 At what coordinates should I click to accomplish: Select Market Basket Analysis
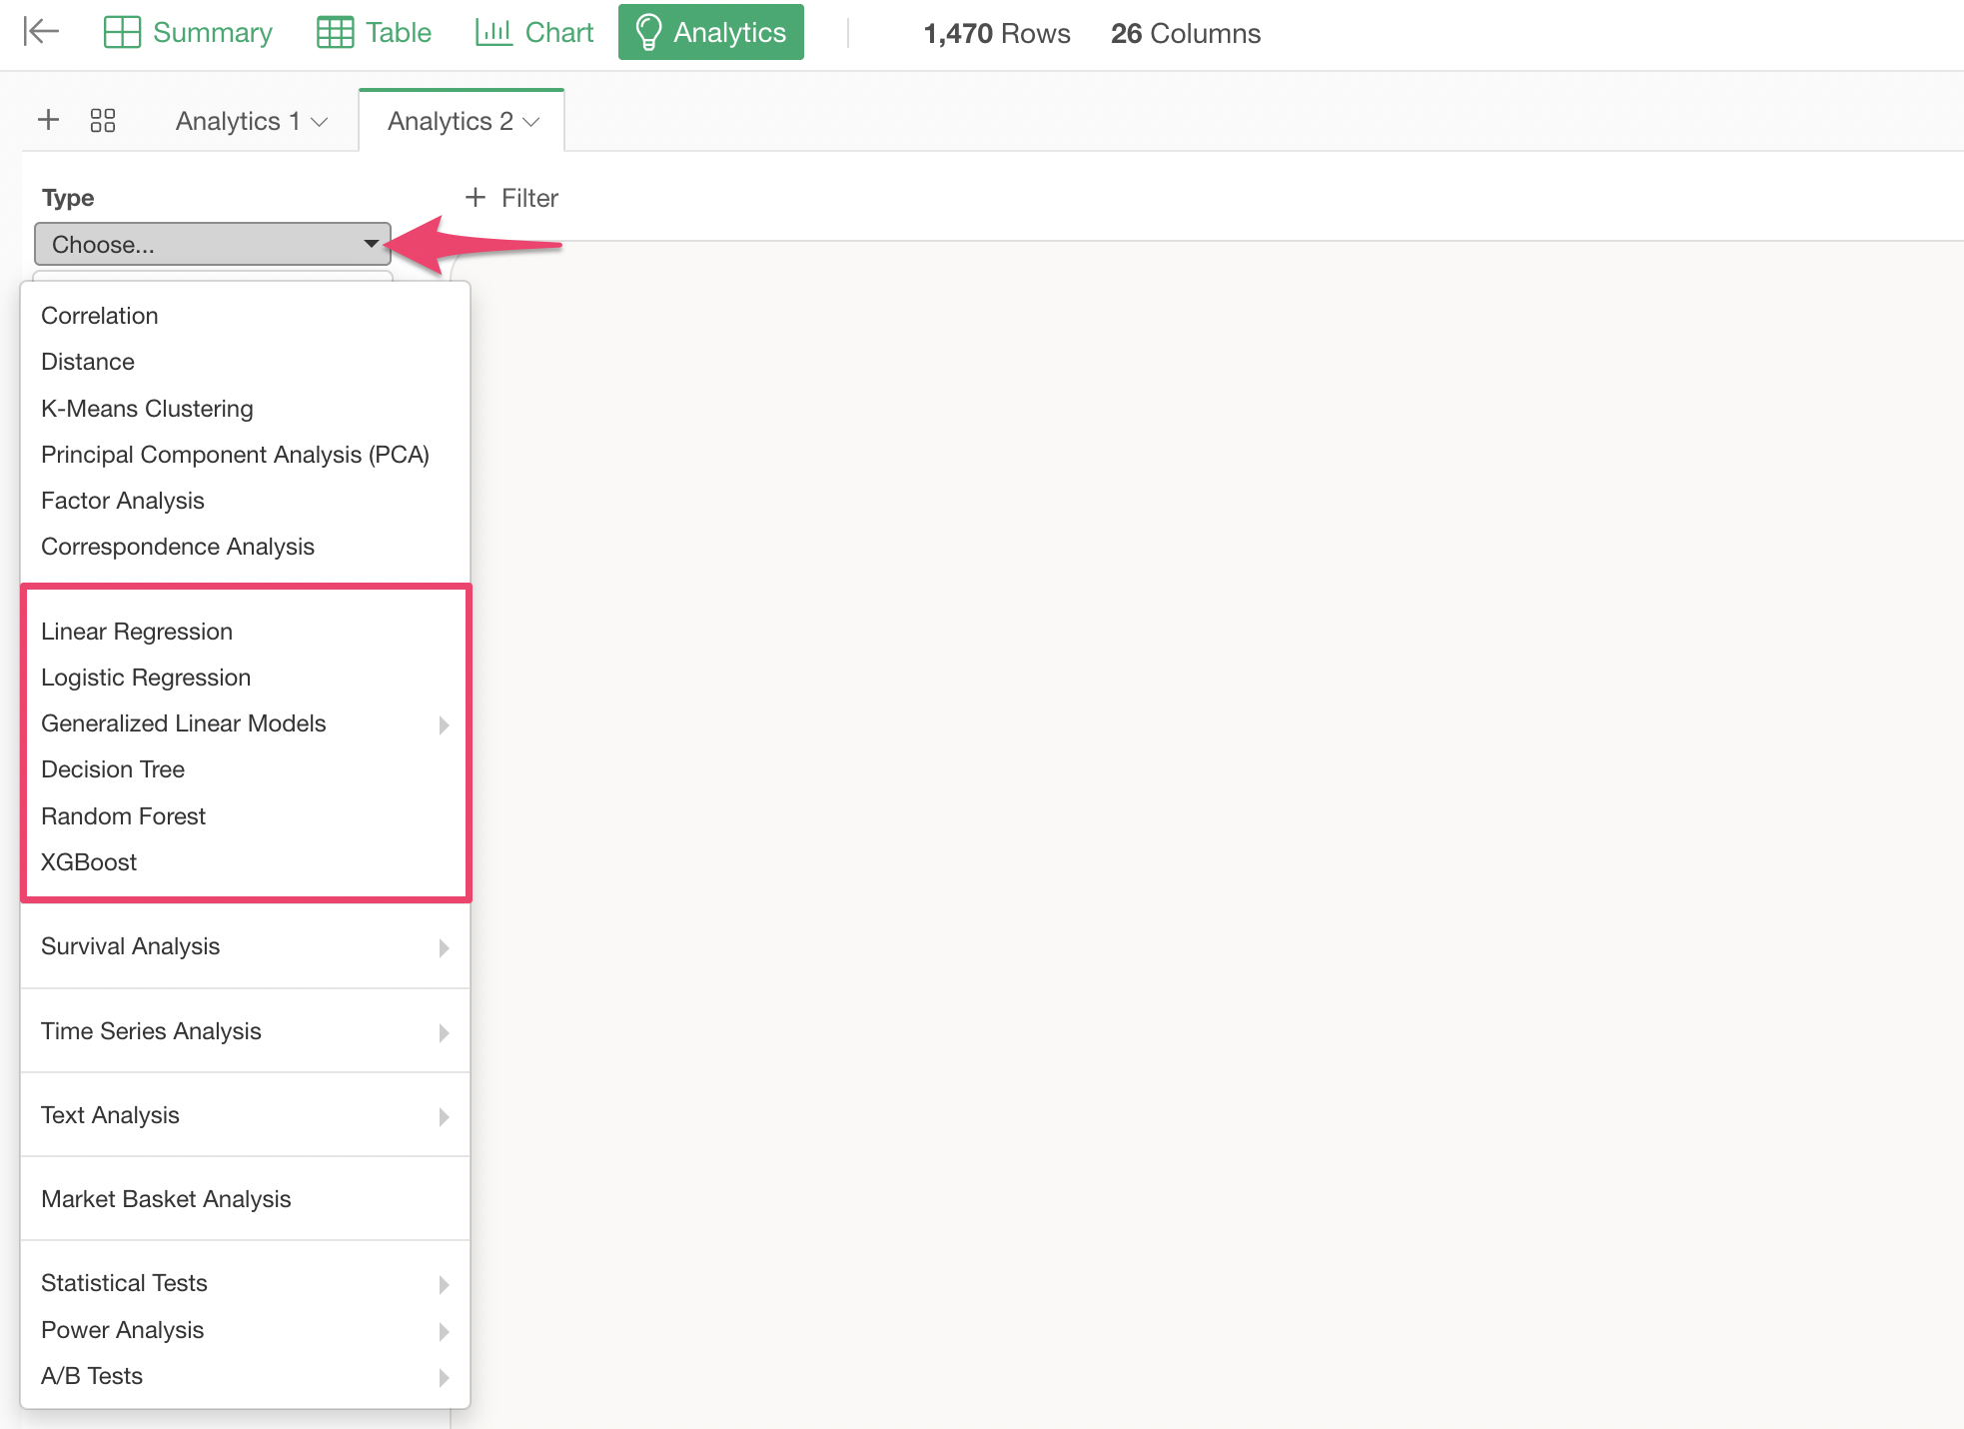(166, 1199)
